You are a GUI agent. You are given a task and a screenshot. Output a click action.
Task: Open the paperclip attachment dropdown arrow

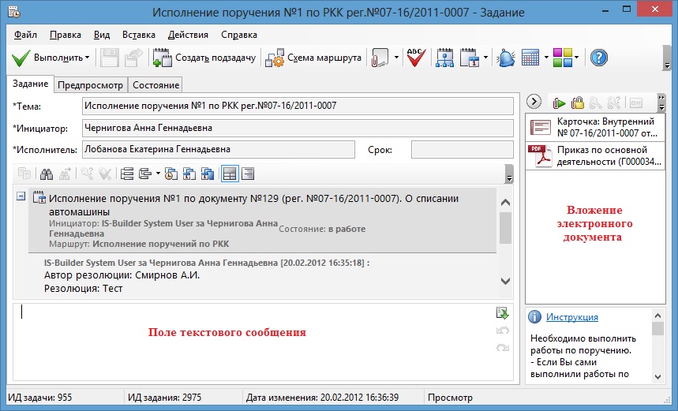tap(395, 58)
